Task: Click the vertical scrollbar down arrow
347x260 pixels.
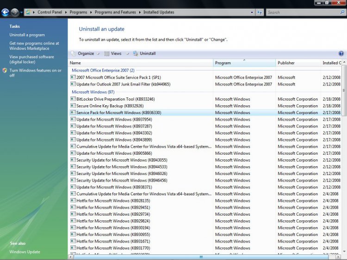Action: coord(344,251)
